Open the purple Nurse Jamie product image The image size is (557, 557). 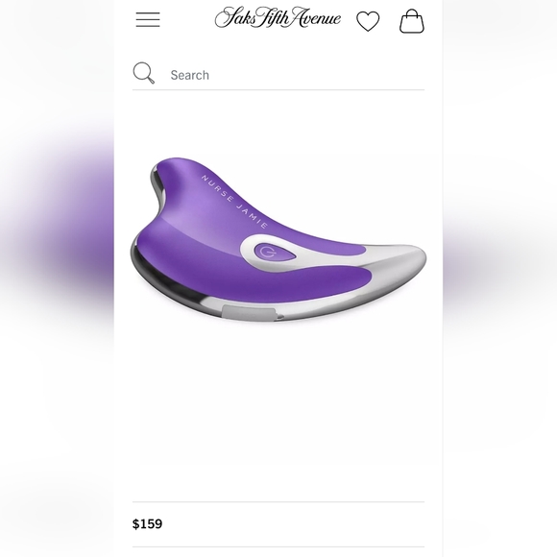(x=278, y=240)
